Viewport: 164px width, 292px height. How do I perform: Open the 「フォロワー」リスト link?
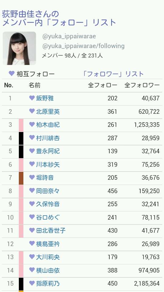pyautogui.click(x=113, y=74)
